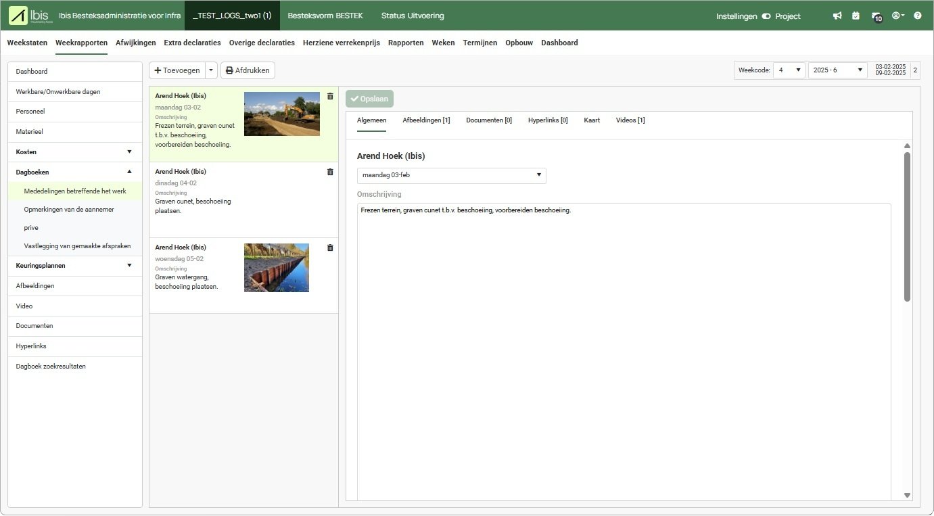Open the calendar checkmark icon
This screenshot has width=934, height=516.
tap(856, 16)
